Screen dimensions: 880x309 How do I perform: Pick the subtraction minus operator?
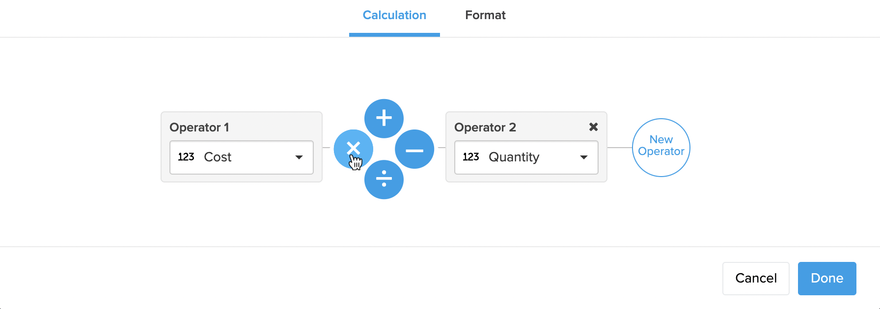click(414, 150)
